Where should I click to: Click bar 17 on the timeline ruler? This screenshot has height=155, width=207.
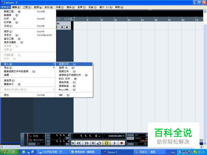coord(102,20)
